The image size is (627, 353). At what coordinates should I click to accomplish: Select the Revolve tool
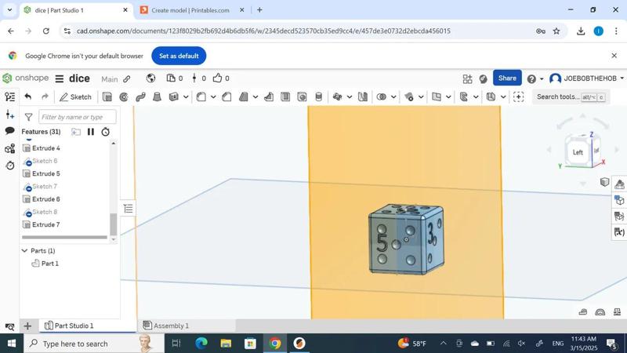pos(124,96)
